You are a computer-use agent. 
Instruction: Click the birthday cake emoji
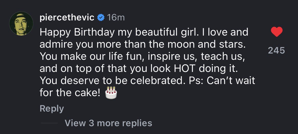[x=111, y=93]
